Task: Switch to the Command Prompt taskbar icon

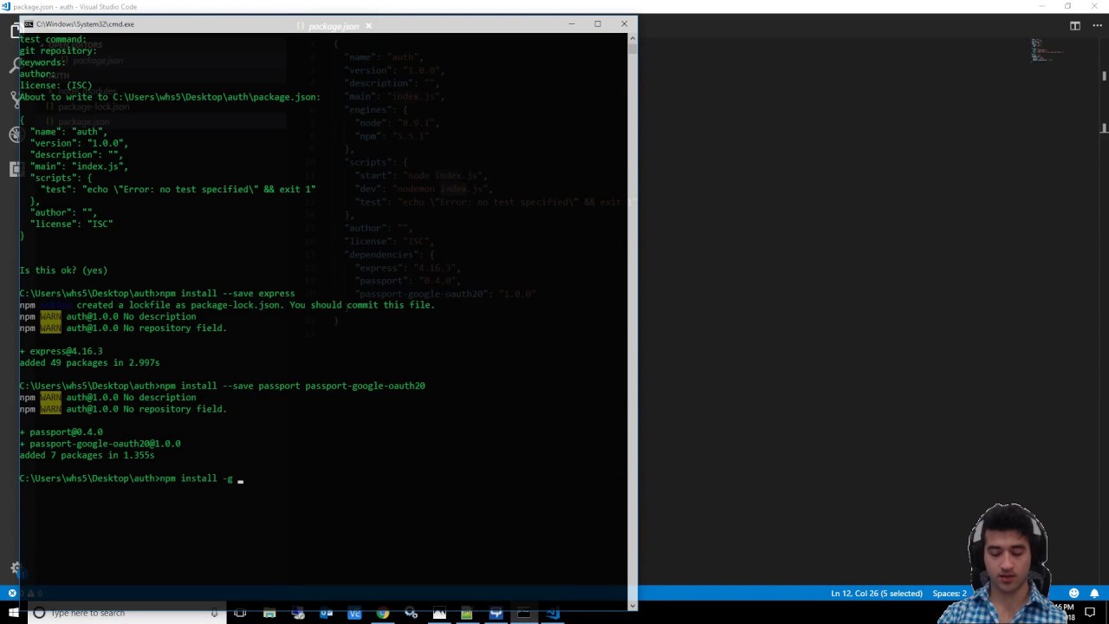Action: [x=524, y=614]
